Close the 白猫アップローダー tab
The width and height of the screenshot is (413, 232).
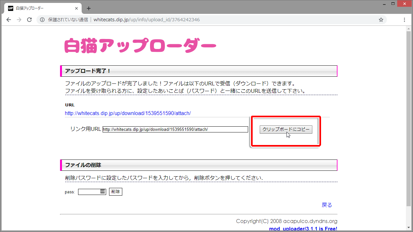76,8
